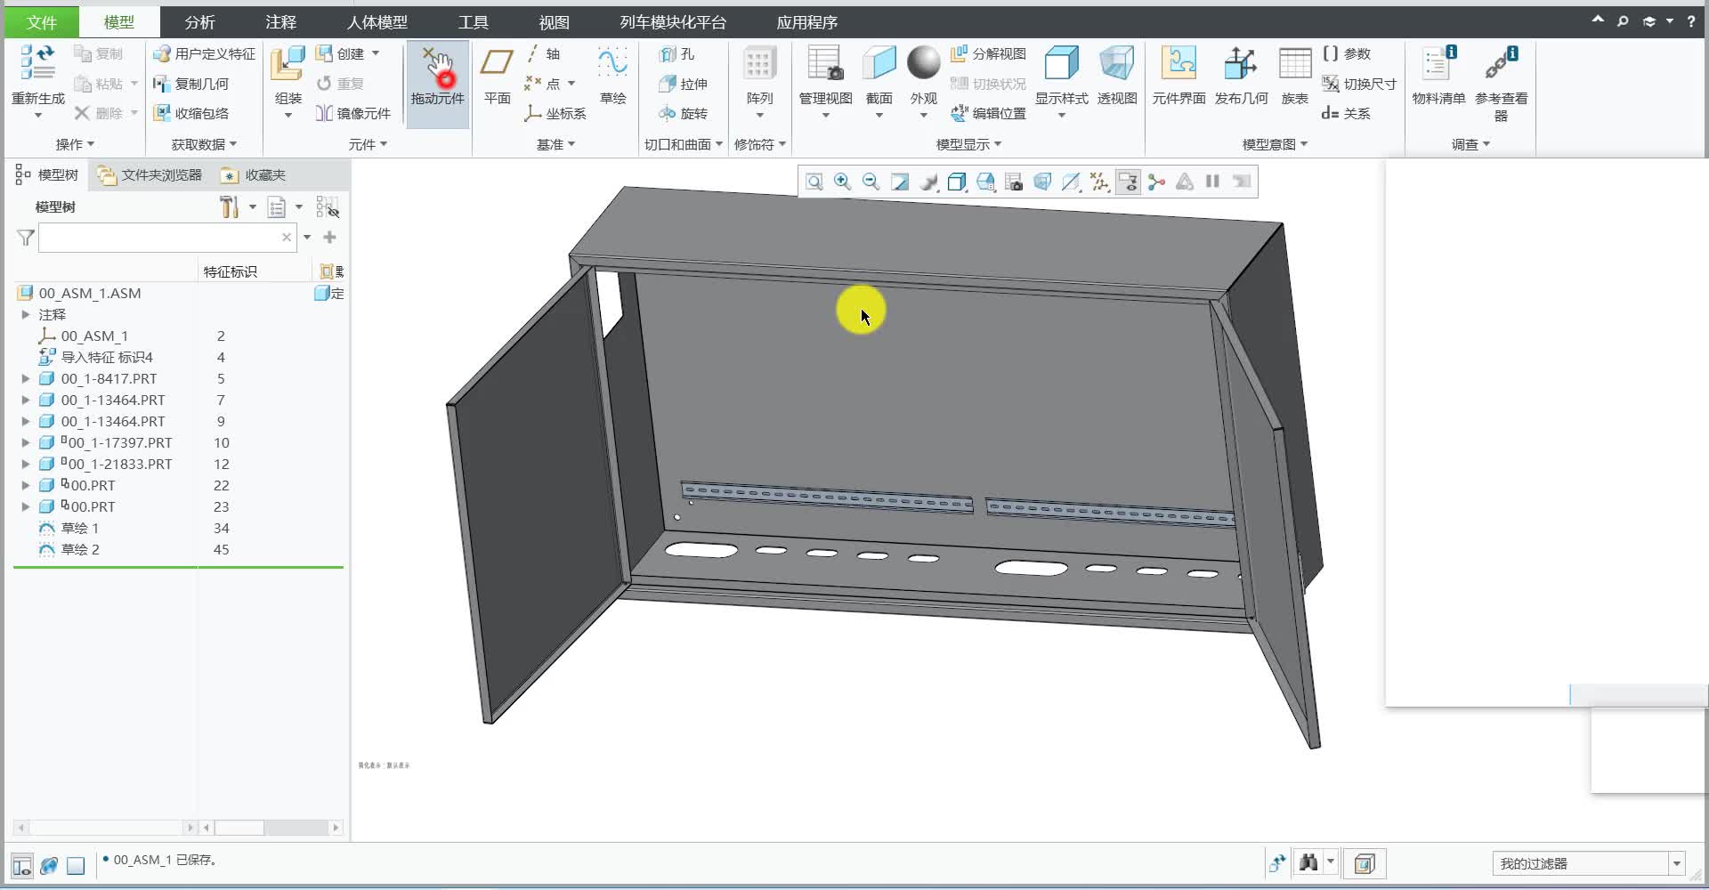Screen dimensions: 1709x890
Task: Toggle the filter funnel in model tree
Action: (x=26, y=238)
